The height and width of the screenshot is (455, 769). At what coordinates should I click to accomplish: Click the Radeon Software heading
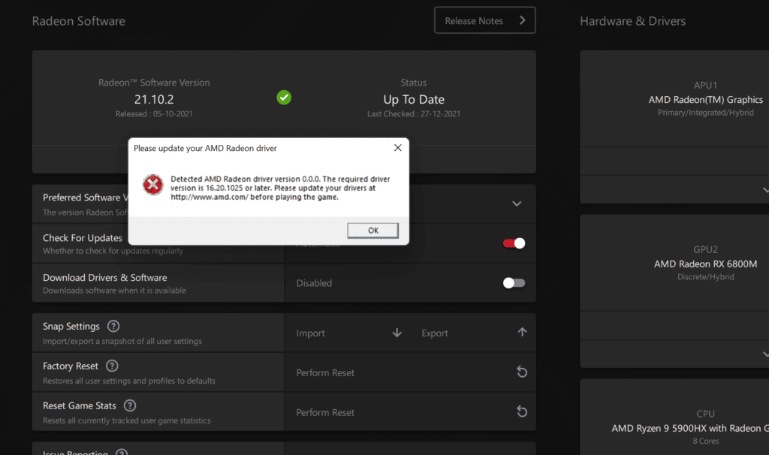pos(78,21)
